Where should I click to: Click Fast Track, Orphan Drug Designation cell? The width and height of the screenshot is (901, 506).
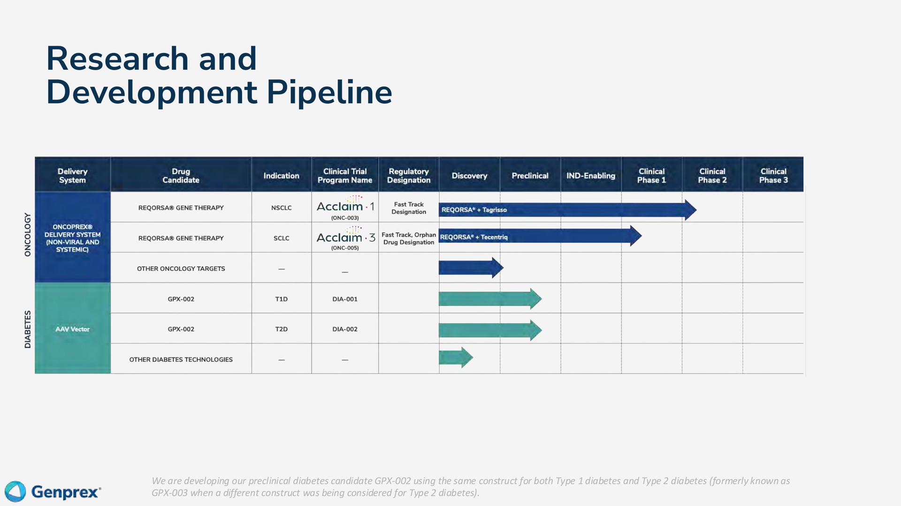409,238
